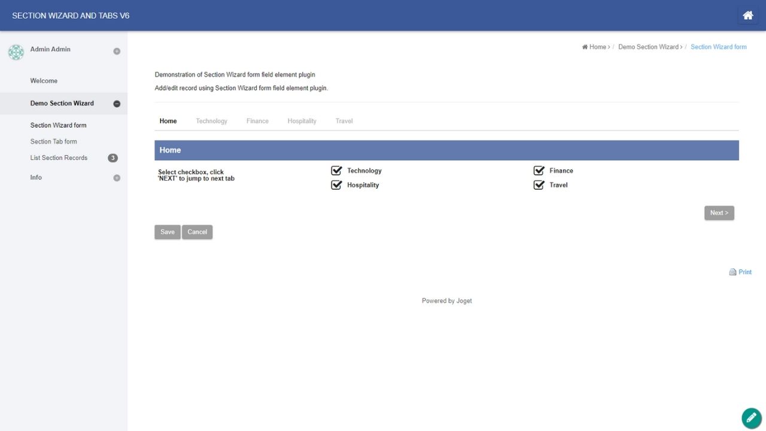
Task: Click the Admin Admin avatar icon
Action: point(16,52)
